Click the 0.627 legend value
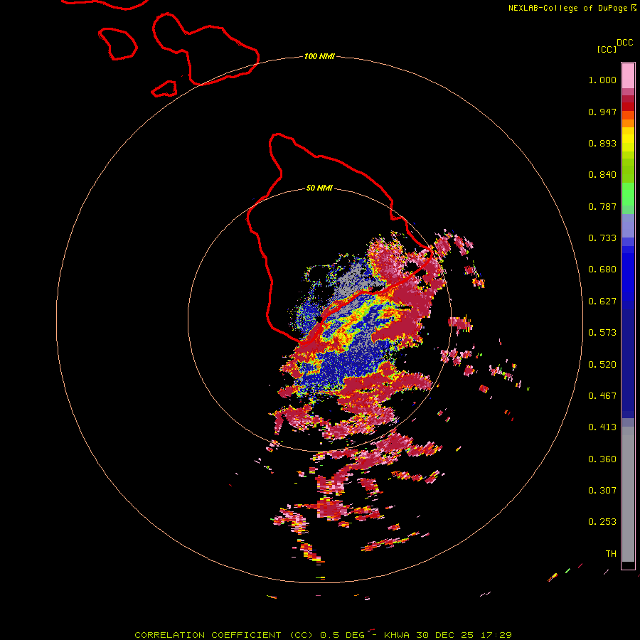The image size is (640, 640). coord(602,302)
